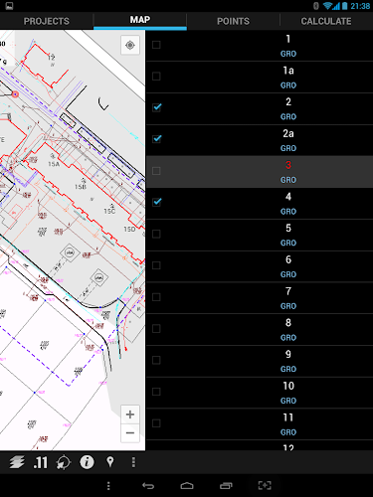Check the box for point 3
Viewport: 373px width, 497px height.
[x=156, y=171]
